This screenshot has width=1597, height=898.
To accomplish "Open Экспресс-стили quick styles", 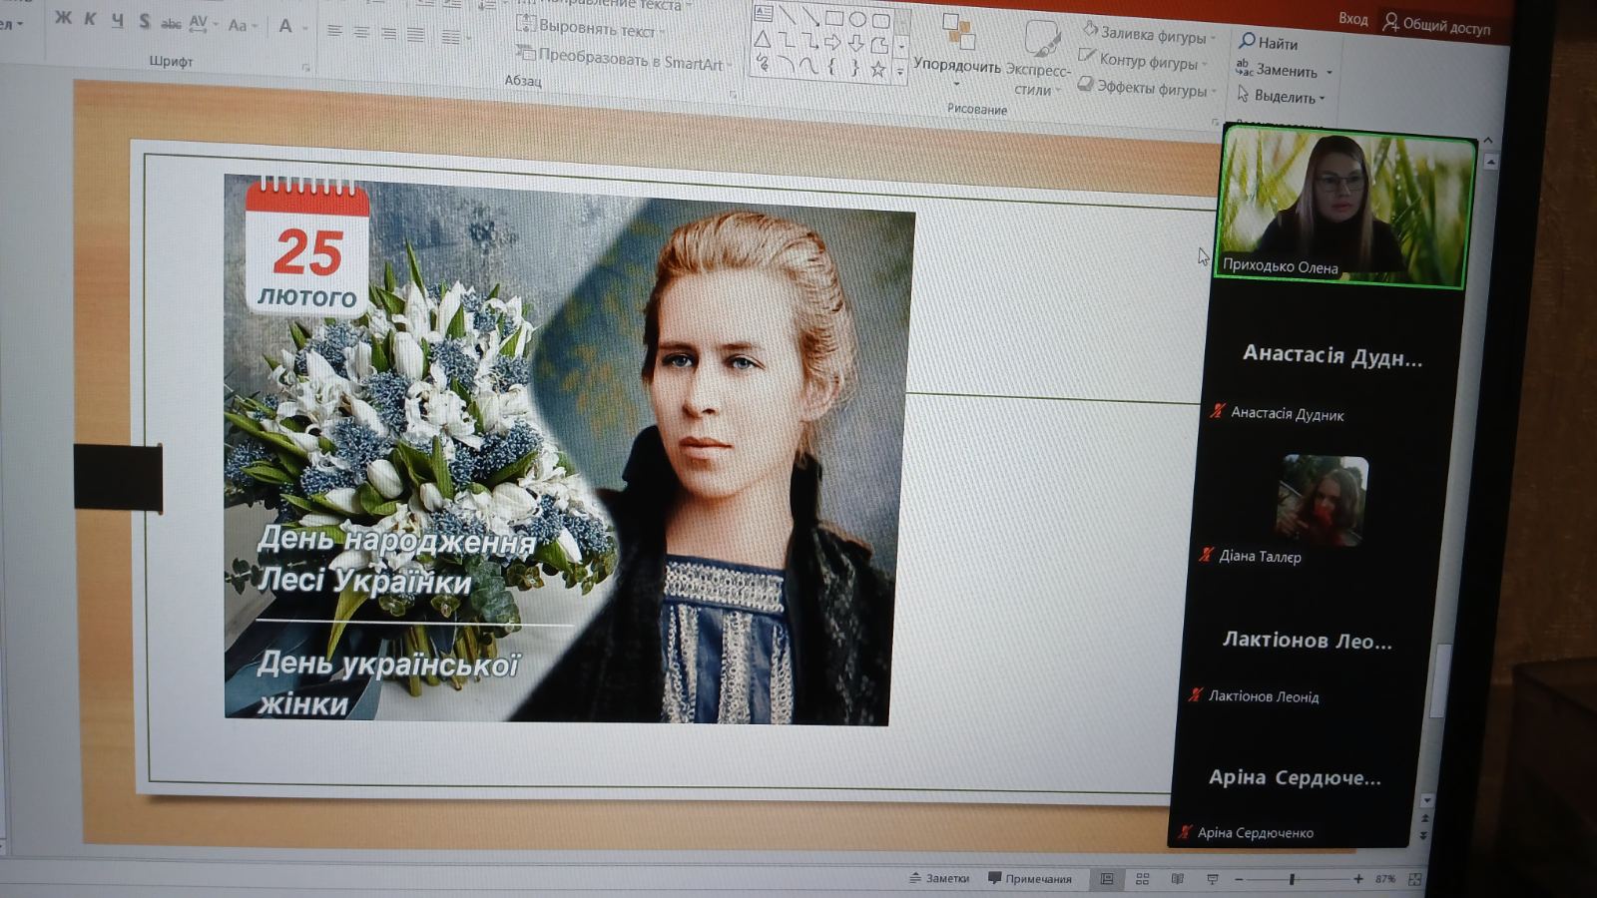I will pyautogui.click(x=1039, y=58).
